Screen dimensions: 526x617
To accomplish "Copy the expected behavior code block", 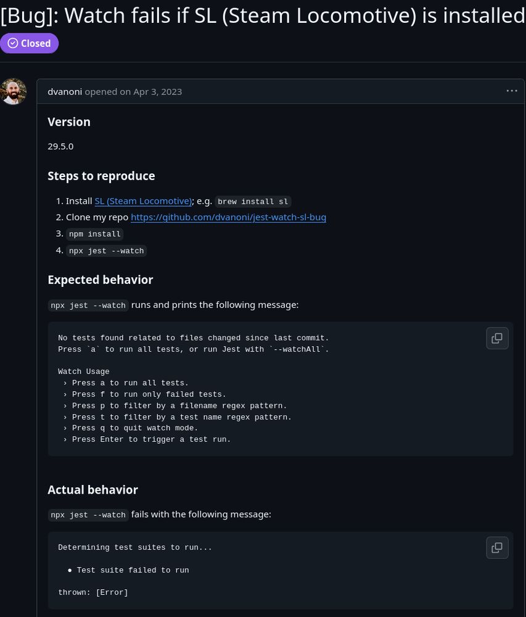I will pyautogui.click(x=497, y=338).
